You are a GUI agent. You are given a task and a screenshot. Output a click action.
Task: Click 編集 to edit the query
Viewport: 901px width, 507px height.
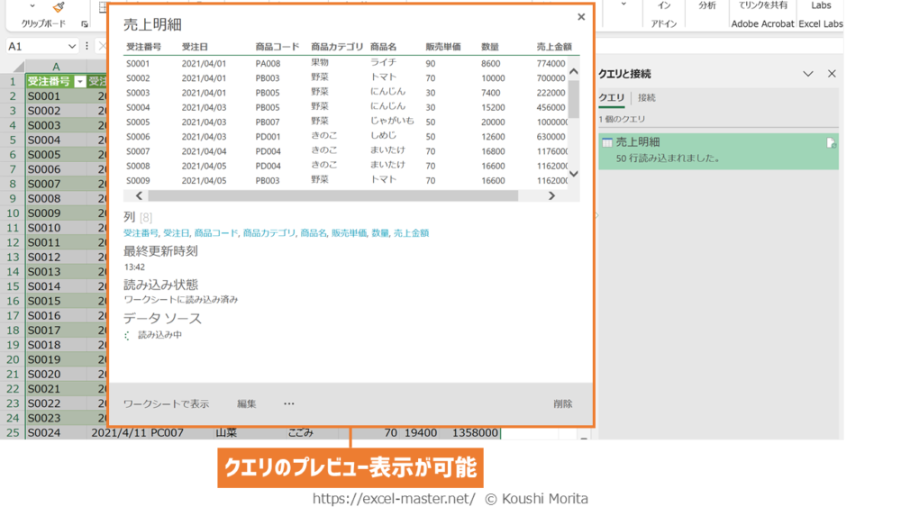[x=246, y=404]
